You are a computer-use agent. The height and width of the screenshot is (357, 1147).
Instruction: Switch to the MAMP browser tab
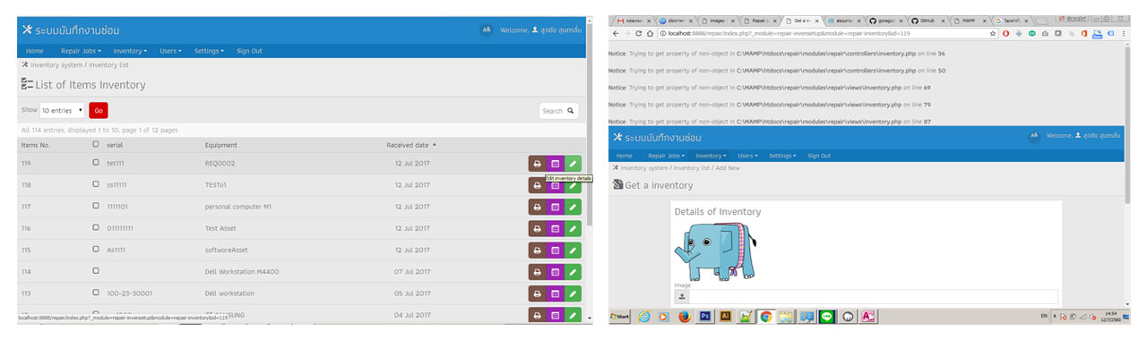[970, 20]
